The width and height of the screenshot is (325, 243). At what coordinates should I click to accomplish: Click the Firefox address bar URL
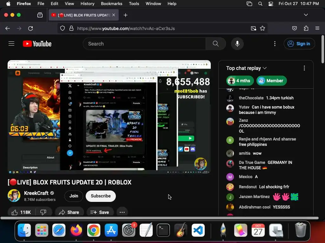126,28
